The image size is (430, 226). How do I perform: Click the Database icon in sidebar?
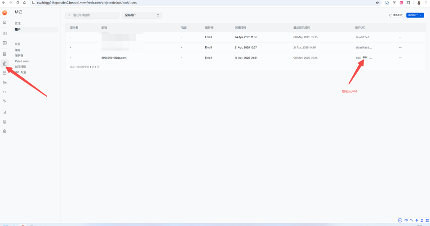point(4,54)
